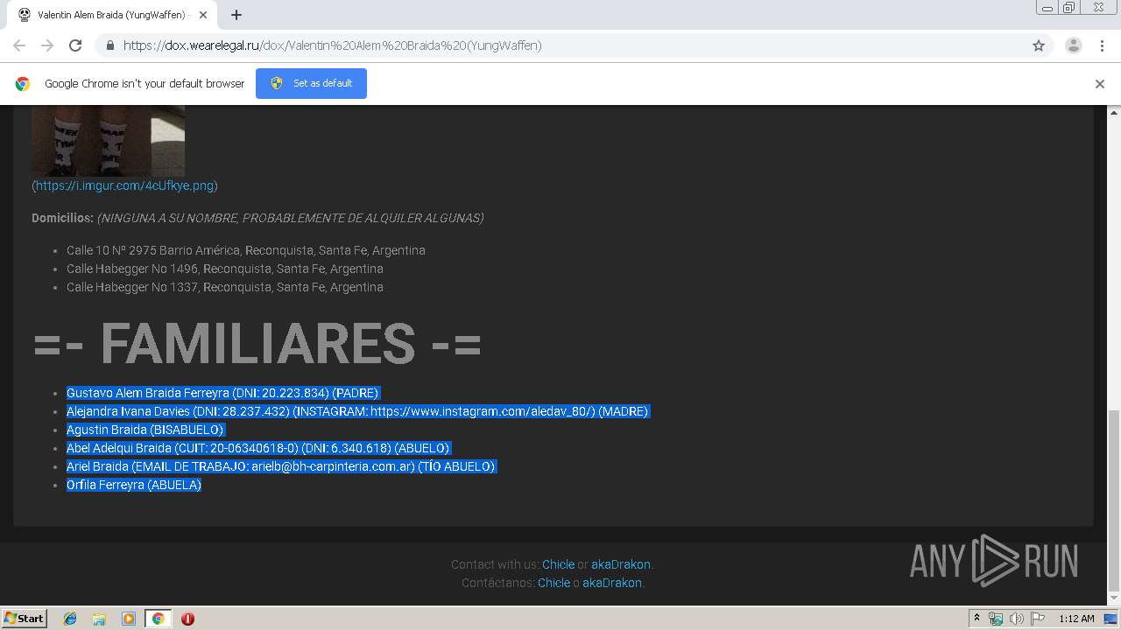The image size is (1121, 630).
Task: Restore down the Chrome window
Action: click(x=1069, y=8)
